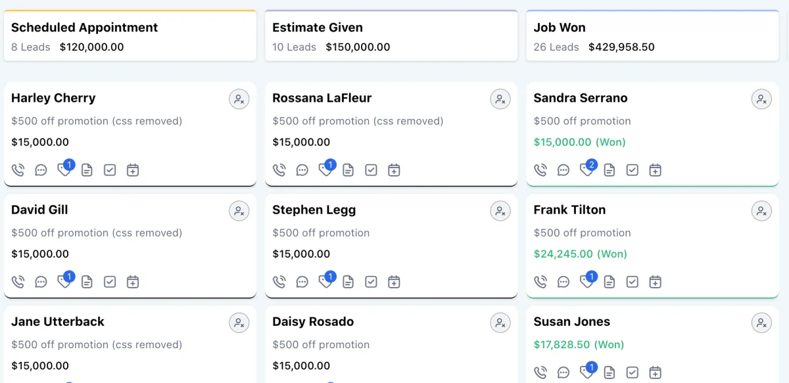Click task checkbox icon on Stephen Legg card
The height and width of the screenshot is (383, 789).
coord(371,282)
